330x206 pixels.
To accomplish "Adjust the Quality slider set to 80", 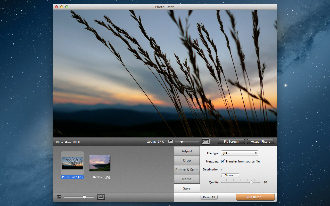I will [x=251, y=182].
